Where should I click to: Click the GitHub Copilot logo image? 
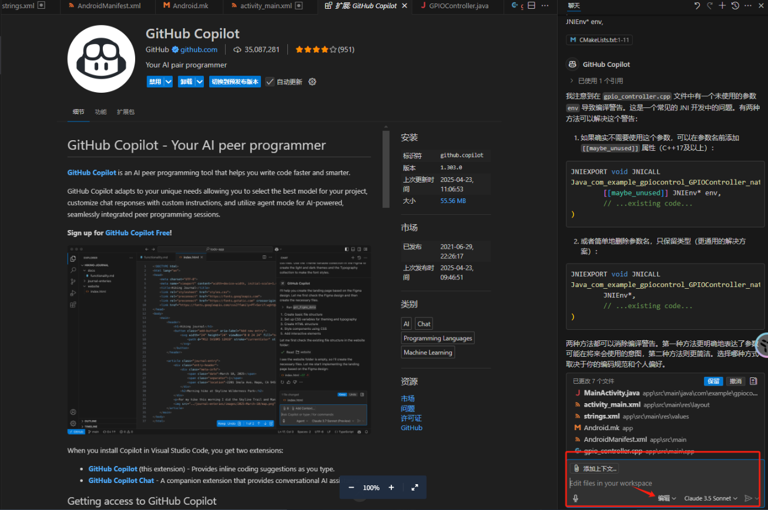102,59
